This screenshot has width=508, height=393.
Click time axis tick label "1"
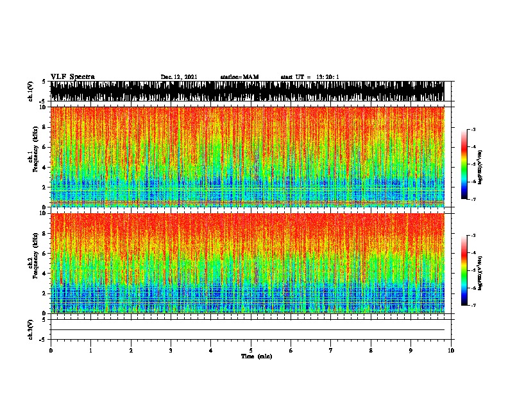[x=90, y=351]
